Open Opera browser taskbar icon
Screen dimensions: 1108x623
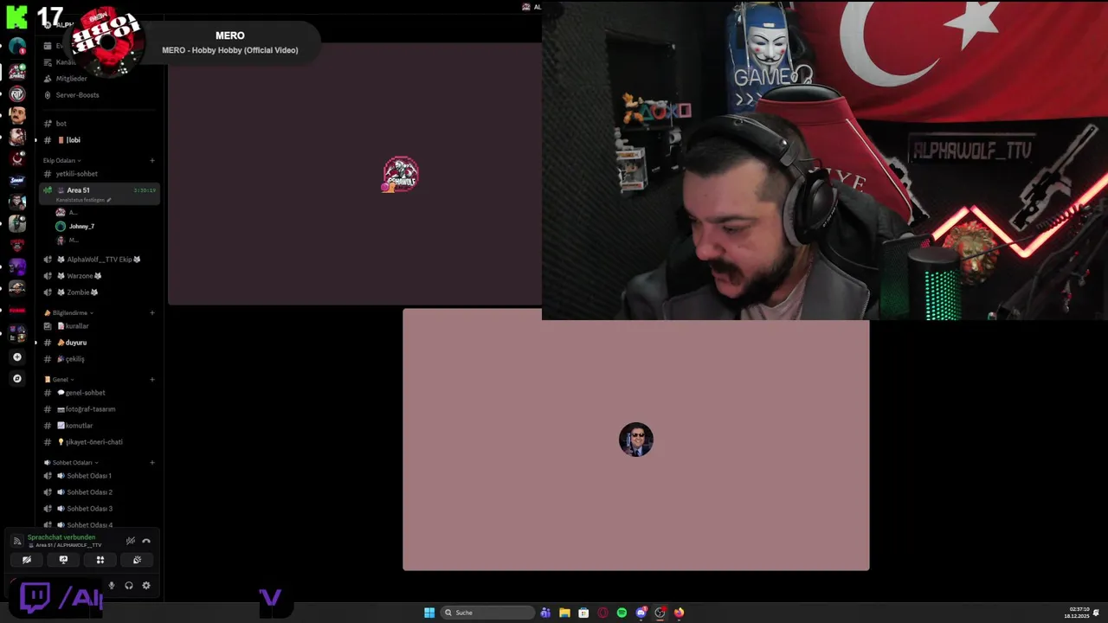[x=602, y=613]
